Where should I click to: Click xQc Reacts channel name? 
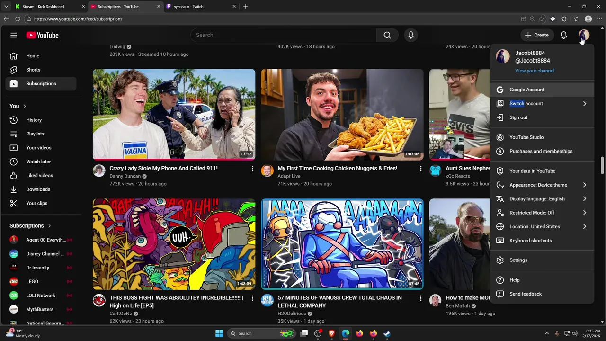click(x=457, y=176)
